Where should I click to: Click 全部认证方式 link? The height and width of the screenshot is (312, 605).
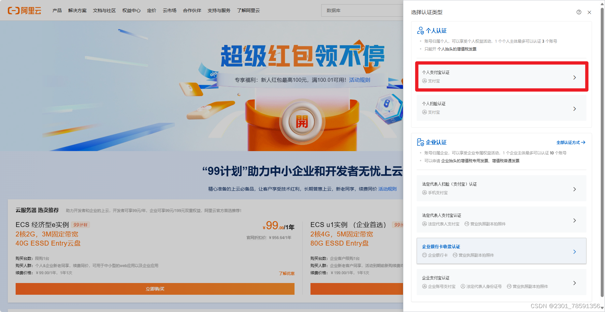point(571,142)
